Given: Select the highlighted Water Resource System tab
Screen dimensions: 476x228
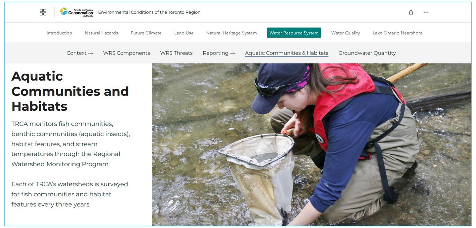Looking at the screenshot, I should tap(294, 33).
